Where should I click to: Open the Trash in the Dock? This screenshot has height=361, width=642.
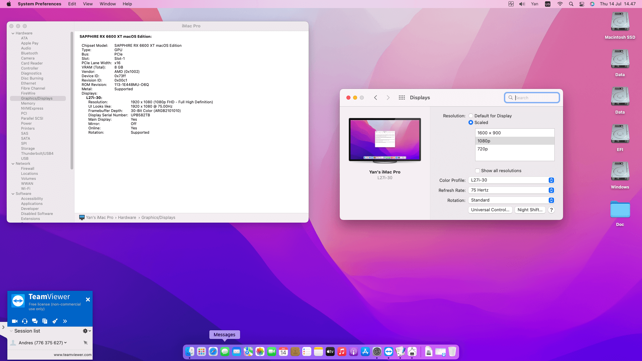tap(452, 352)
